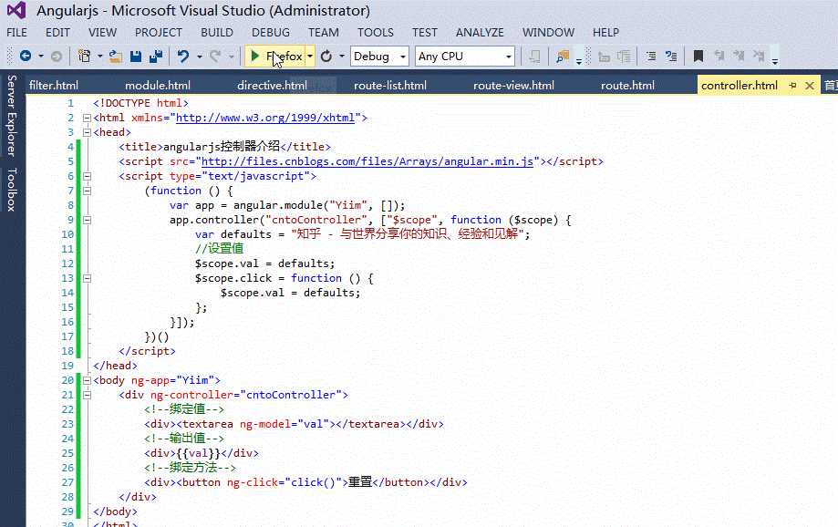Open the TEST menu
This screenshot has height=527, width=838.
(424, 33)
